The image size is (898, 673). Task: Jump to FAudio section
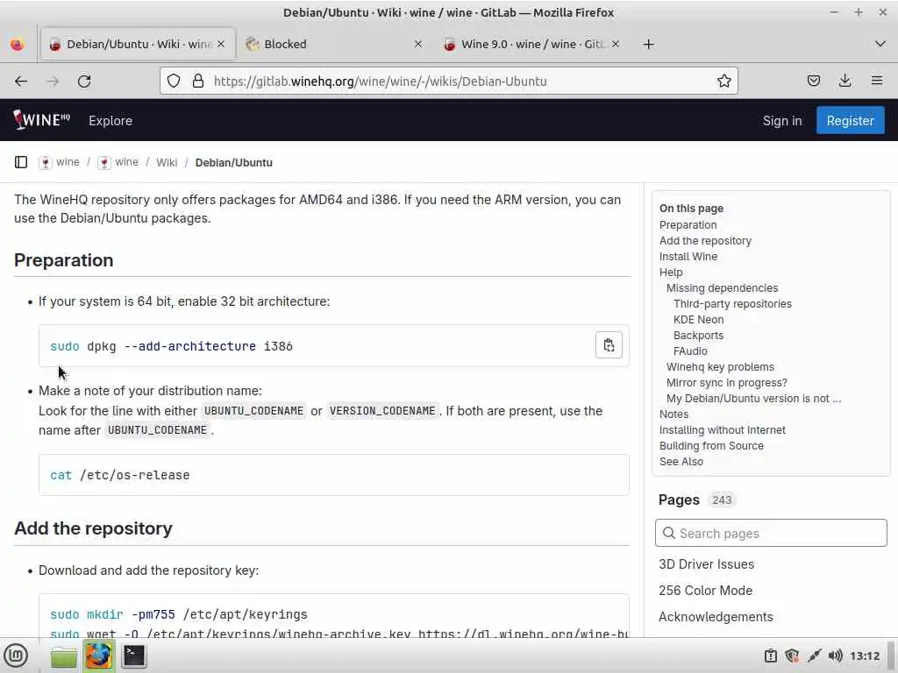click(690, 351)
